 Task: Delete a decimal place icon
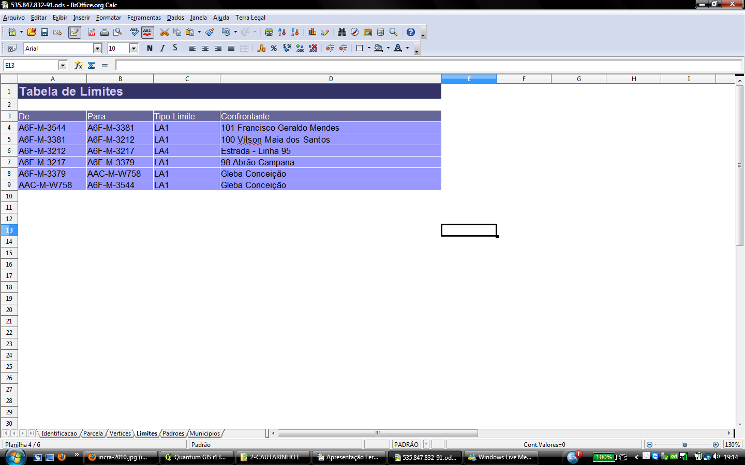pyautogui.click(x=313, y=48)
